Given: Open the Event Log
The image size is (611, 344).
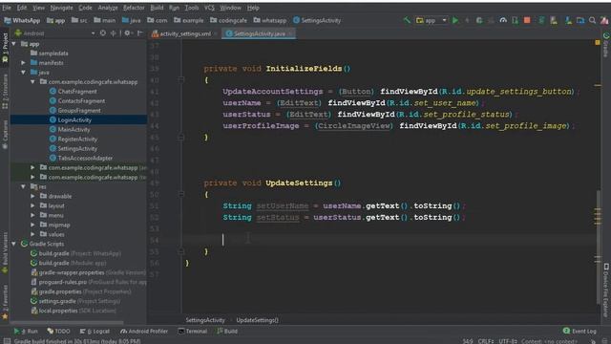Looking at the screenshot, I should (x=580, y=332).
